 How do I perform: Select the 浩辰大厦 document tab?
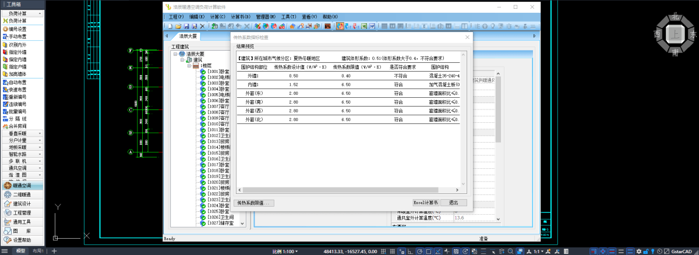coord(189,36)
